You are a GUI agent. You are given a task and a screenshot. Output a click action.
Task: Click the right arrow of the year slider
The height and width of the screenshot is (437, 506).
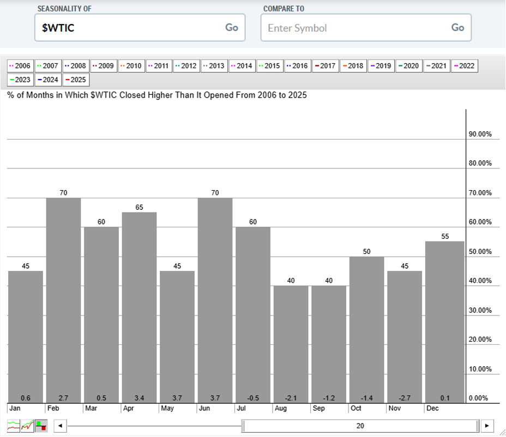486,426
